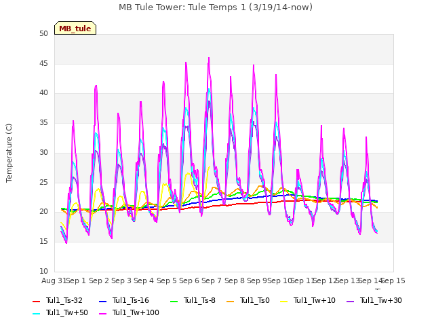Click the purple Tul1_Tw+30 legend swatch
Image resolution: width=434 pixels, height=326 pixels.
(351, 301)
